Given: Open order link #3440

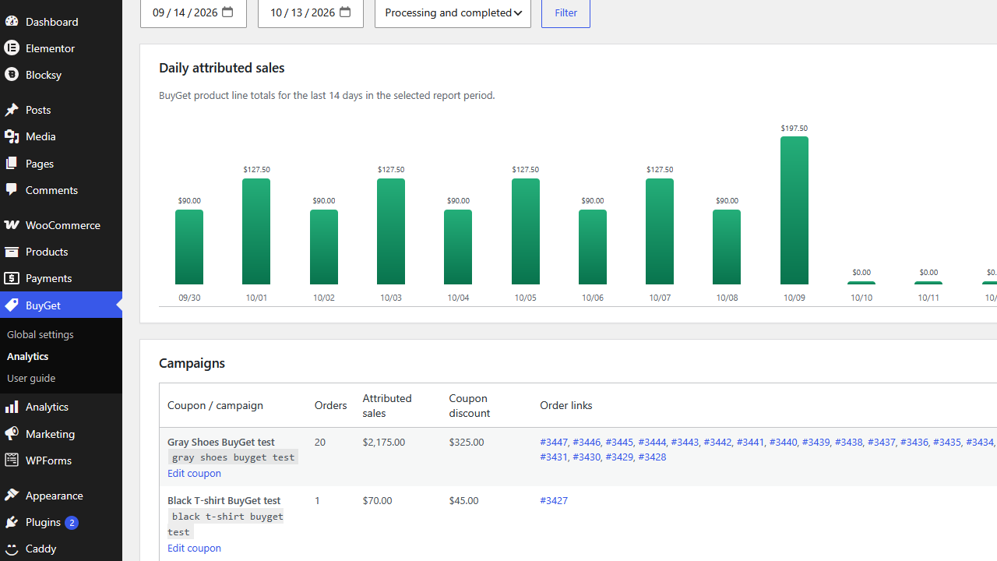Looking at the screenshot, I should (783, 442).
